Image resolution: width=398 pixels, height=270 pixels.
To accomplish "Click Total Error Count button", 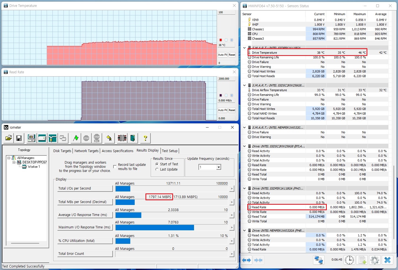I will tap(85, 254).
